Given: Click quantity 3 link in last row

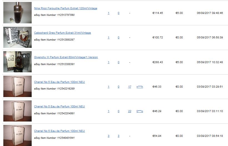Looking at the screenshot, I should pos(109,136).
